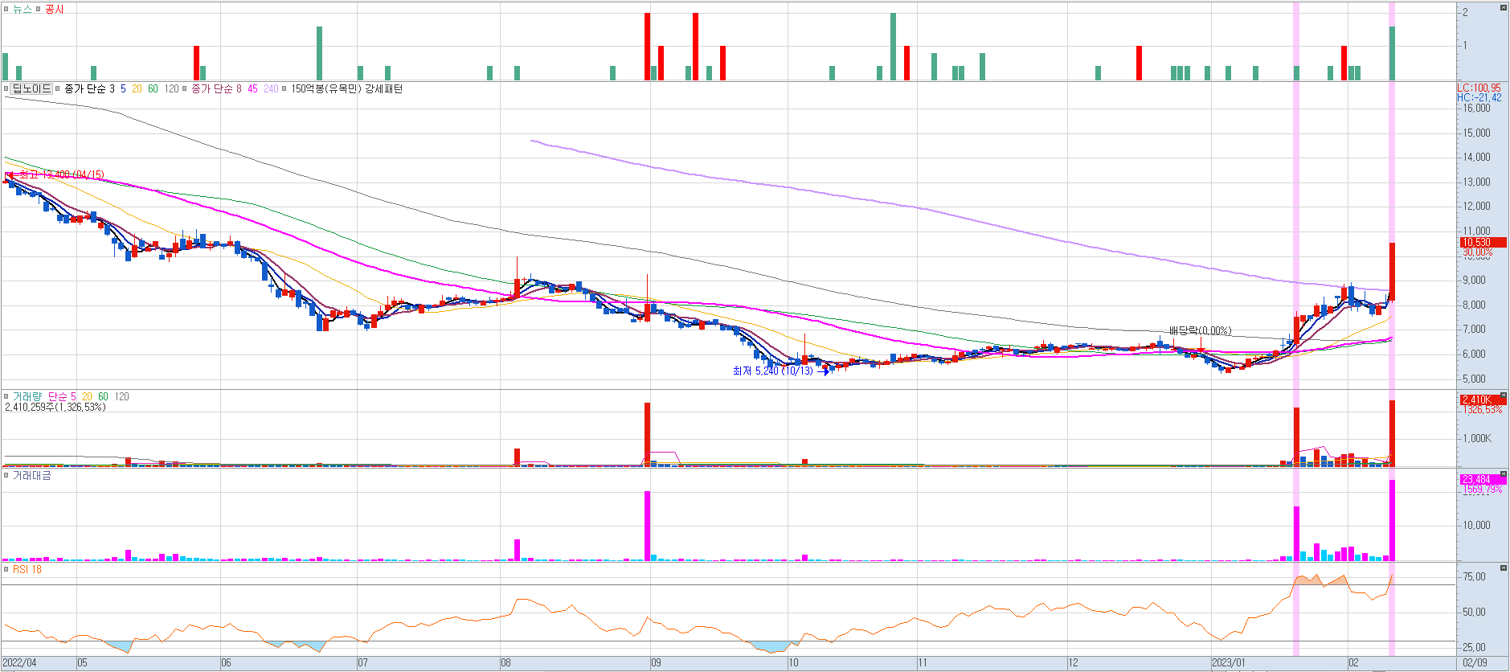
Task: Close the RSI panel with its X icon
Action: [x=1503, y=568]
